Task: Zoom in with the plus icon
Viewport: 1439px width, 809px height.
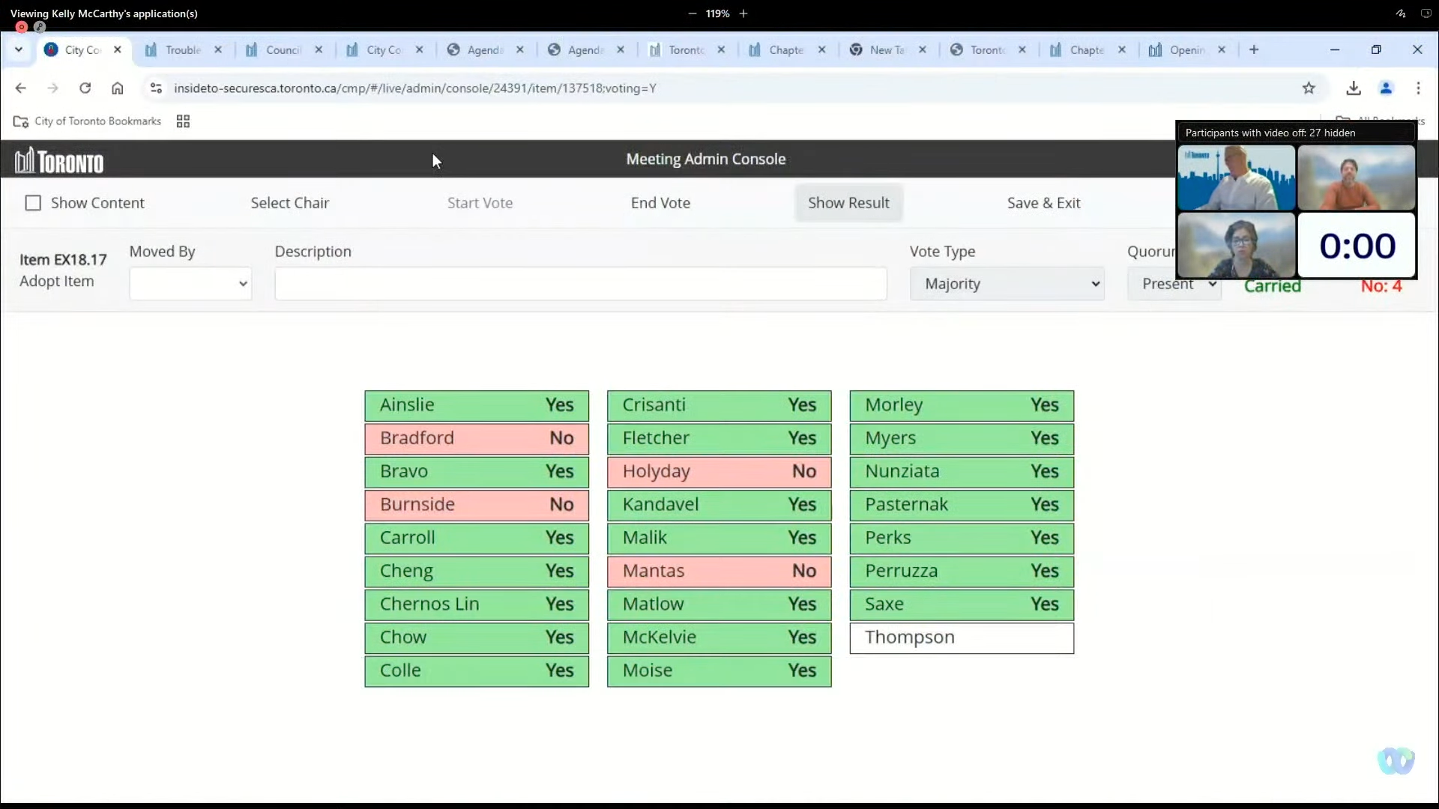Action: coord(743,13)
